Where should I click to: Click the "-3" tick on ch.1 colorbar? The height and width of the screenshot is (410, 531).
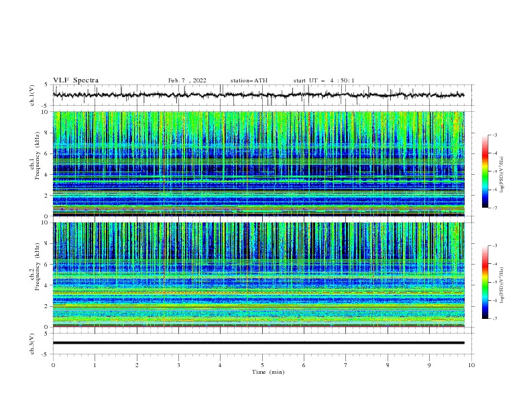(494, 135)
